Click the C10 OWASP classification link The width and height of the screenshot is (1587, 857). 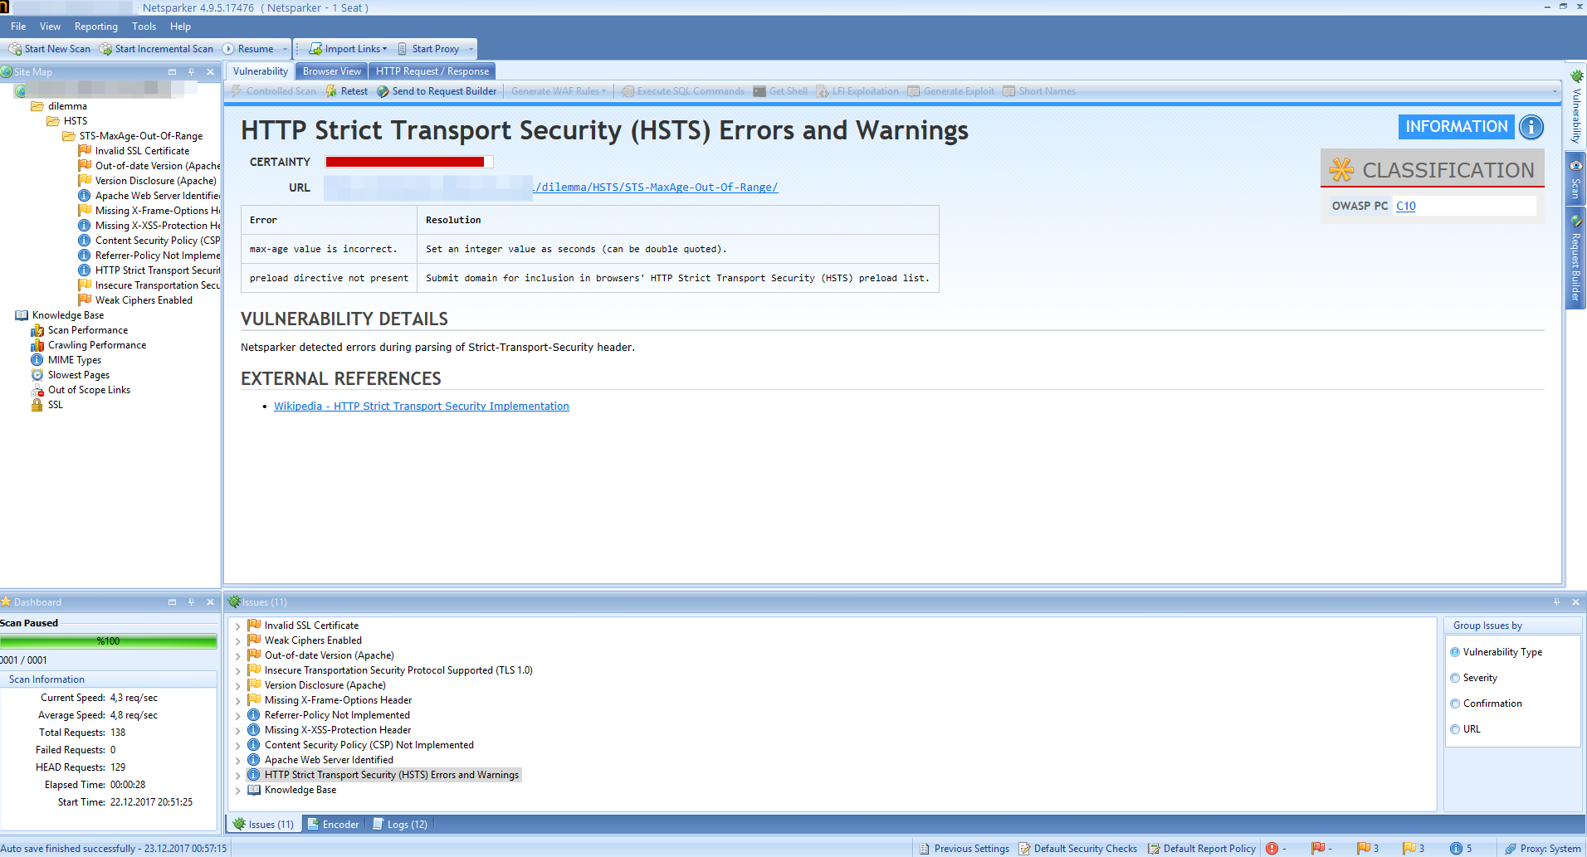pos(1405,206)
